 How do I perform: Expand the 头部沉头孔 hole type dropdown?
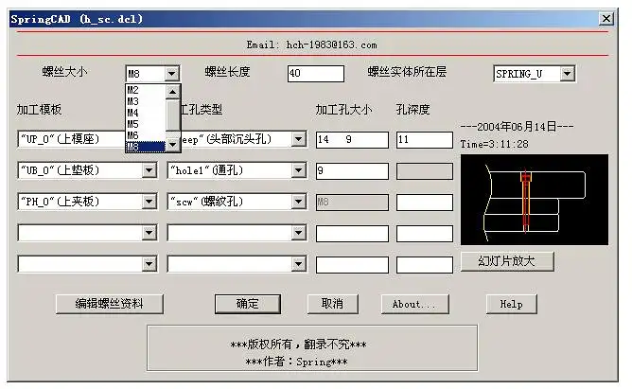pyautogui.click(x=298, y=139)
